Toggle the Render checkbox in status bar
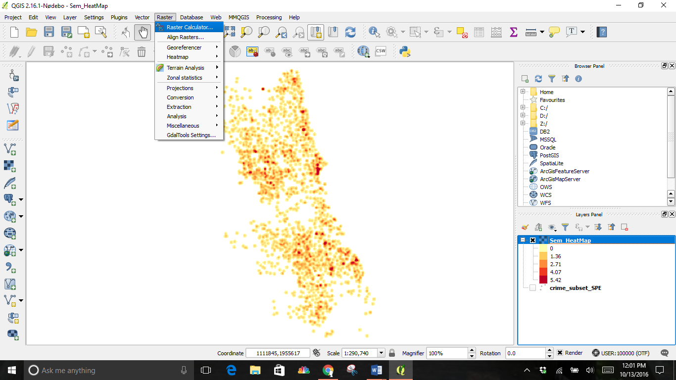This screenshot has height=380, width=676. coord(560,353)
